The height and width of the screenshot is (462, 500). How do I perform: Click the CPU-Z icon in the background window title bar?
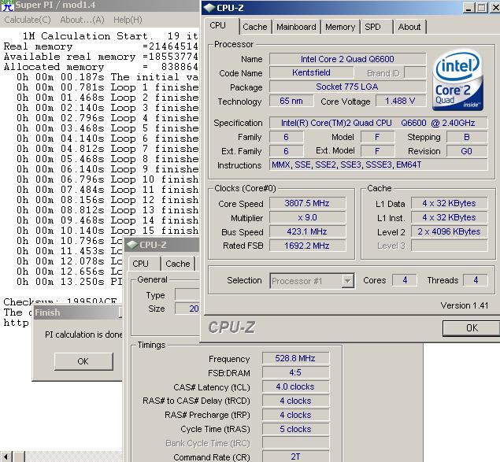[x=133, y=245]
